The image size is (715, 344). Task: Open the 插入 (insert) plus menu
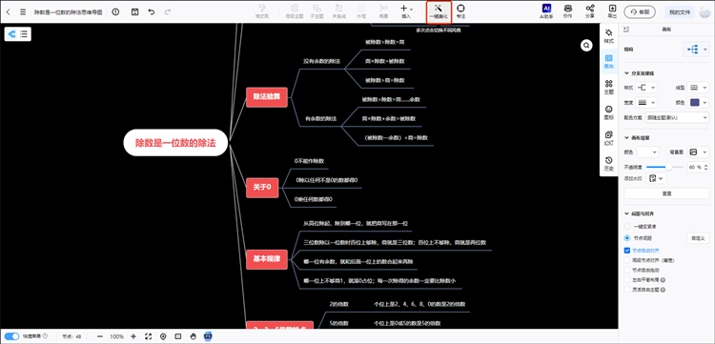pyautogui.click(x=406, y=11)
